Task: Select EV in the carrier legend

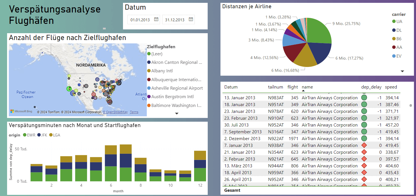Action: click(x=397, y=56)
